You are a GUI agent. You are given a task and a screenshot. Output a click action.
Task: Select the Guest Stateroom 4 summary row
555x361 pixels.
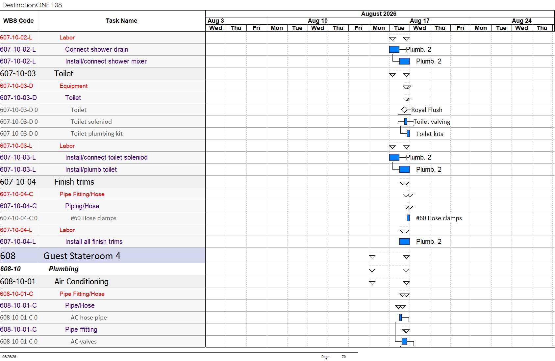click(103, 256)
